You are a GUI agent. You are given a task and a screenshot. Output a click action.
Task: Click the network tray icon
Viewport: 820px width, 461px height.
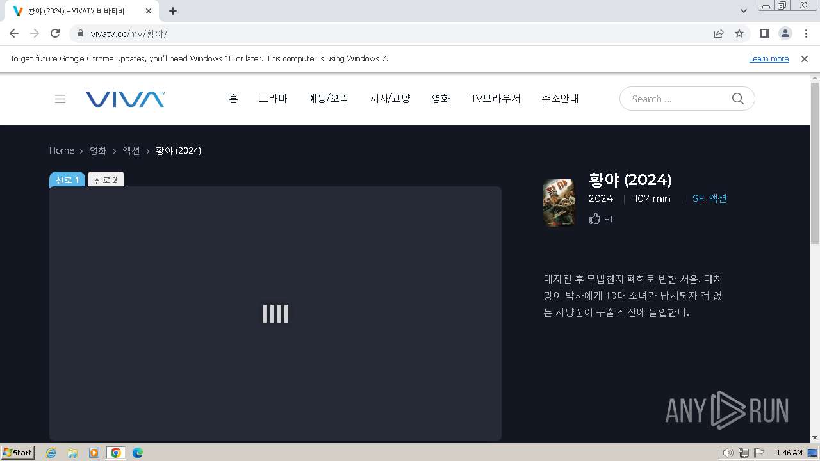pyautogui.click(x=744, y=453)
